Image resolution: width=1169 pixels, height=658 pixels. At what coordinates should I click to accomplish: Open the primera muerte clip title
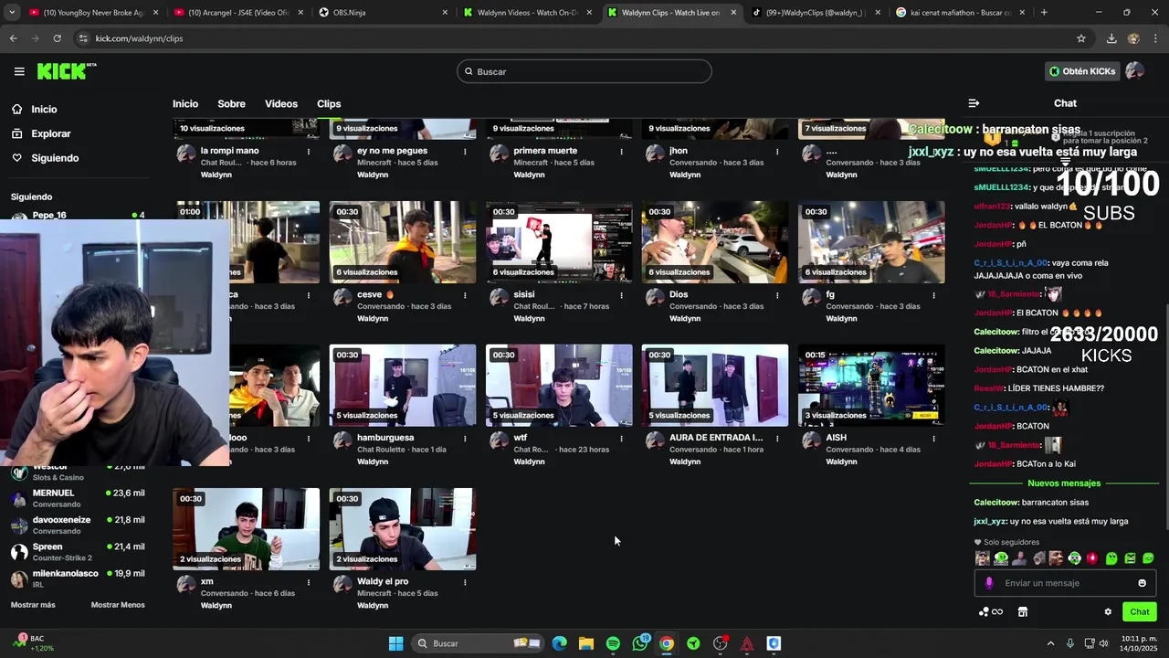(x=545, y=151)
